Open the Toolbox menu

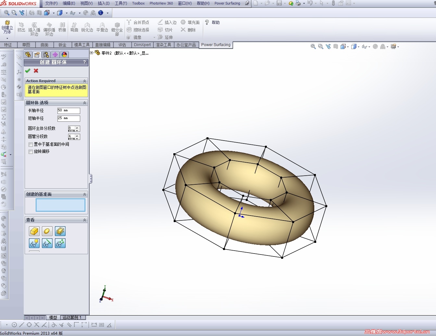[138, 3]
